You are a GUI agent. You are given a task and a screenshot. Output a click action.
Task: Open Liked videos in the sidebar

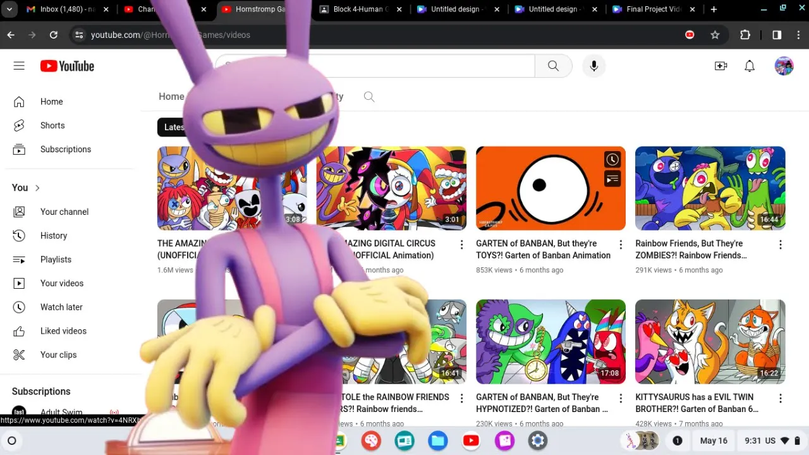pos(70,331)
